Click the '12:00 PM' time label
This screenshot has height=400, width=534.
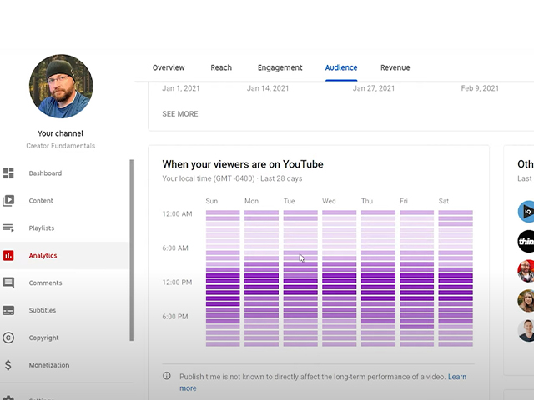pos(177,282)
